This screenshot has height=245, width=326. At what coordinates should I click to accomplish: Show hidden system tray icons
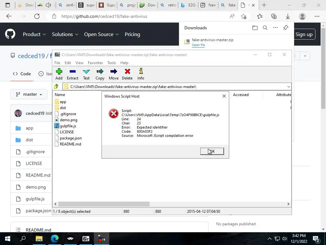coord(269,239)
